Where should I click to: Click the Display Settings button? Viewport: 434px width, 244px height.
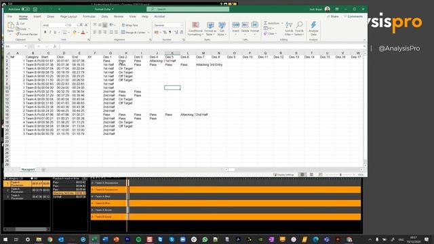[283, 175]
